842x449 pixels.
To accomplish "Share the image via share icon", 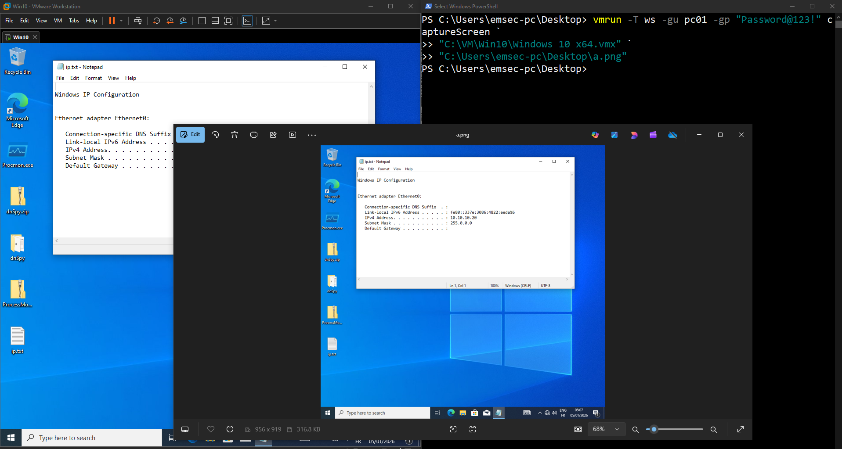I will click(x=273, y=135).
